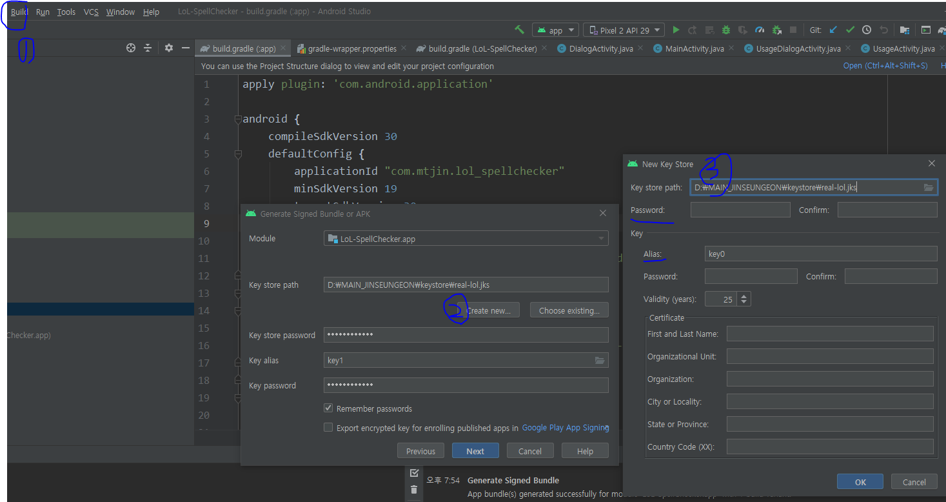The width and height of the screenshot is (946, 502).
Task: Click the Key alias field with key1
Action: 466,360
